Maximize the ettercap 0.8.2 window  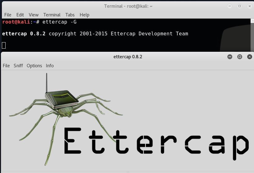coord(240,57)
